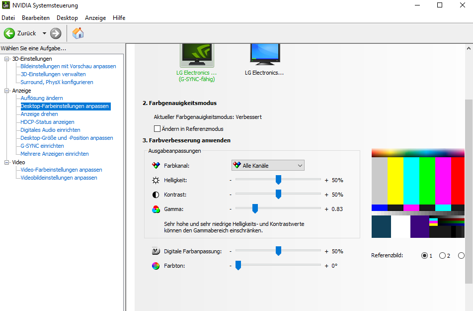Open Video-Farbeinstellungen anpassen
This screenshot has height=311, width=473.
[61, 170]
